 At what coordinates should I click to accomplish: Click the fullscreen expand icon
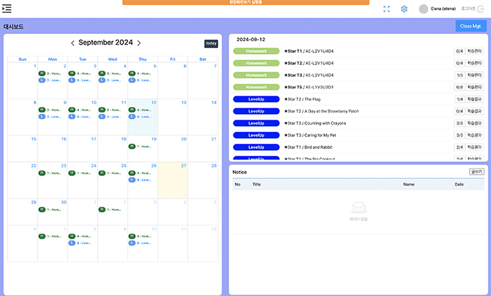(387, 9)
